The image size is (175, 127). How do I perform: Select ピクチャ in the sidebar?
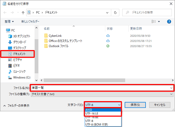(x=15, y=60)
